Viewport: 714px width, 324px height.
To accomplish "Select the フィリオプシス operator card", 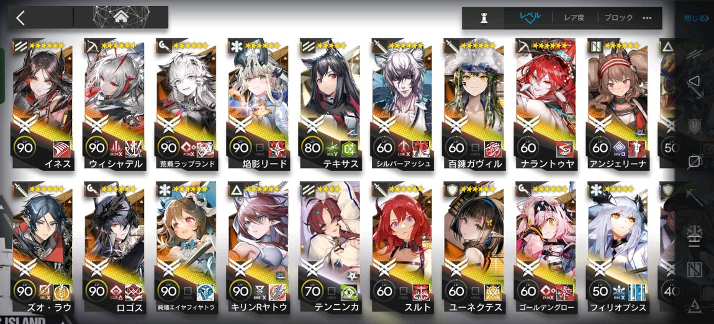I will 618,248.
